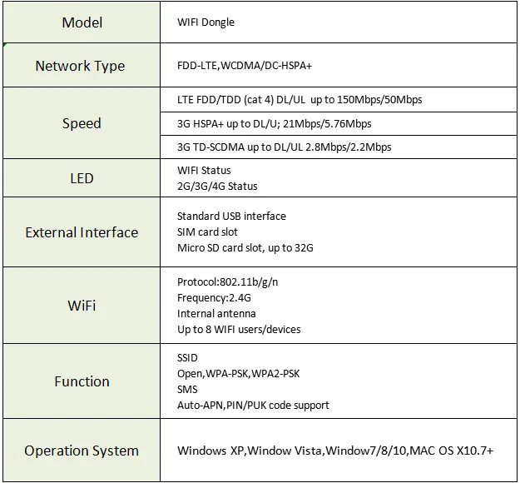Select the LTE FDD/TDD cat 4 row
The width and height of the screenshot is (520, 483).
[339, 100]
